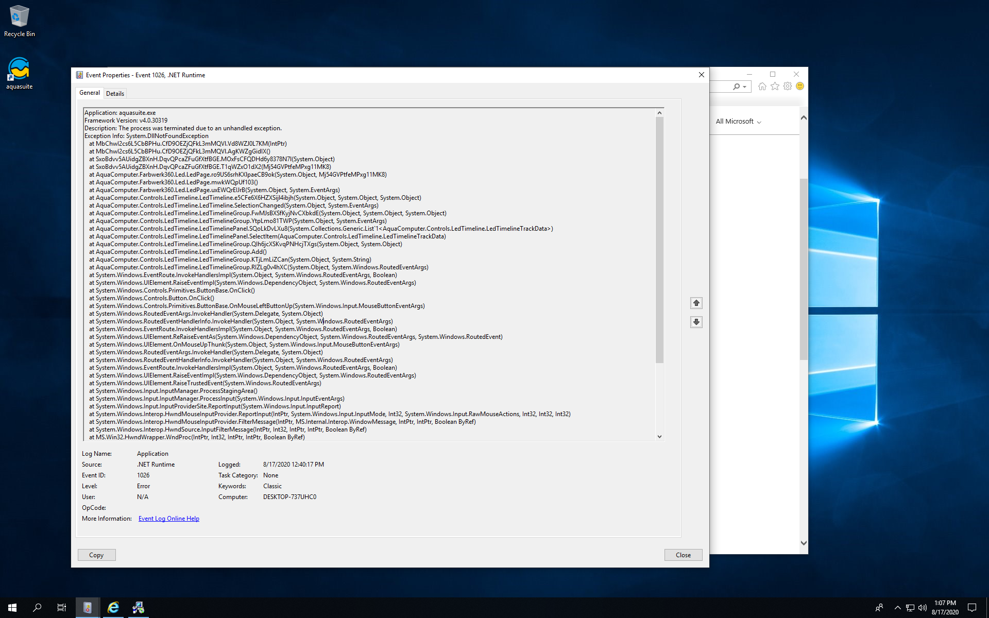Screen dimensions: 989x618
Task: Click the previous event up arrow button
Action: [696, 303]
